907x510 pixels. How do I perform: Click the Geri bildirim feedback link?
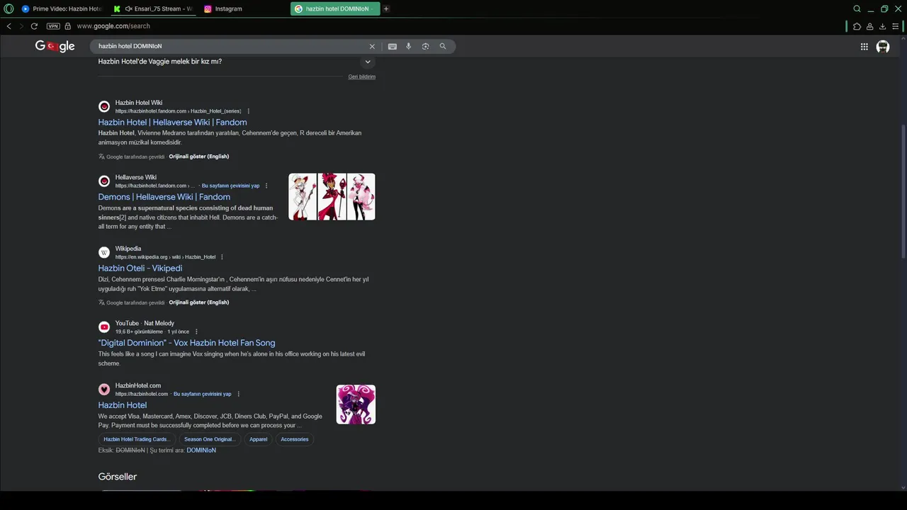(x=361, y=76)
